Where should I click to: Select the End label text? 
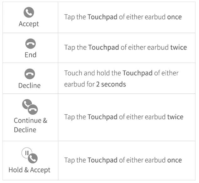(x=30, y=55)
